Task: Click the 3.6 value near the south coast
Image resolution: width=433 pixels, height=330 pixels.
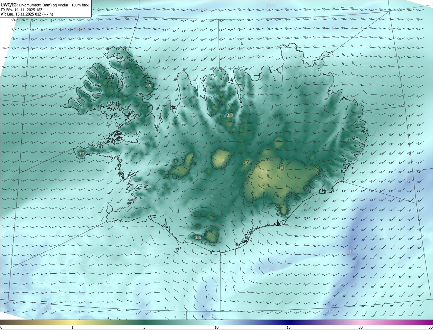Action: [x=198, y=238]
